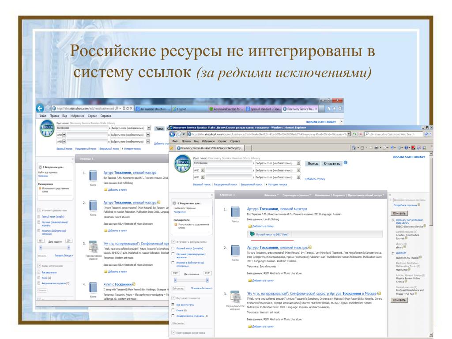Image resolution: width=452 pixels, height=339 pixels.
Task: Check Научные (рецензируемые) журналы in the front window
Action: click(173, 254)
